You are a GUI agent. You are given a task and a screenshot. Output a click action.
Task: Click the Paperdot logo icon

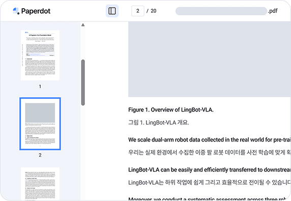16,11
